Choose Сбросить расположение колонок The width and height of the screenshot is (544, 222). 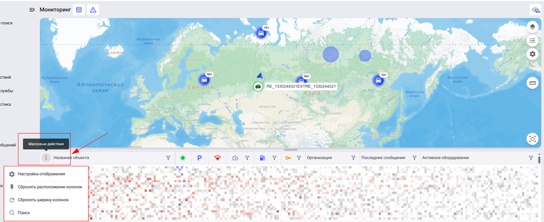point(46,187)
